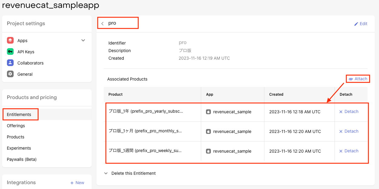Click revenuecat_sample in the weekly row

(232, 151)
